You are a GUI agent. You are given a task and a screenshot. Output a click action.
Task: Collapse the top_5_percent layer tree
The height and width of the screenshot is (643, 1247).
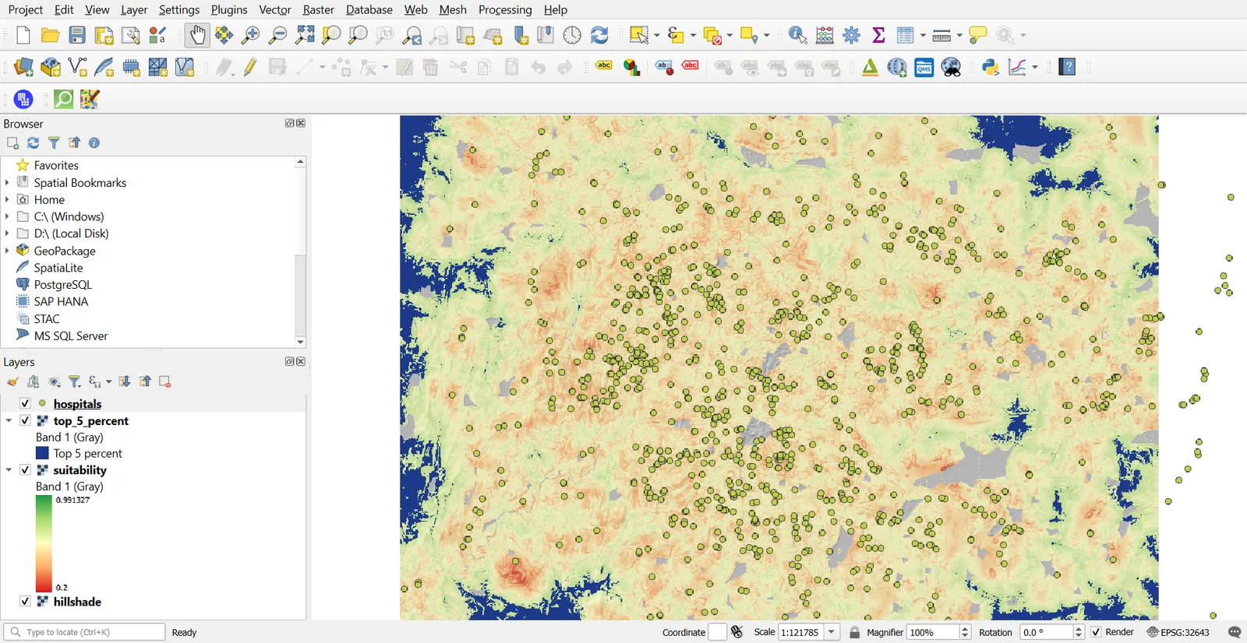tap(9, 420)
